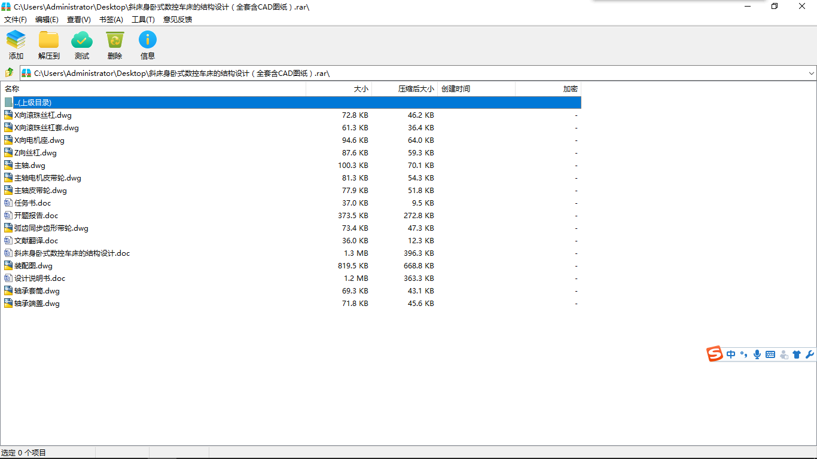Click the Sogou user account icon
Image resolution: width=817 pixels, height=459 pixels.
784,354
